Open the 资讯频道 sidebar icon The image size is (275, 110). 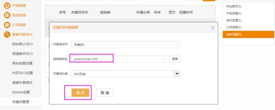point(7,15)
